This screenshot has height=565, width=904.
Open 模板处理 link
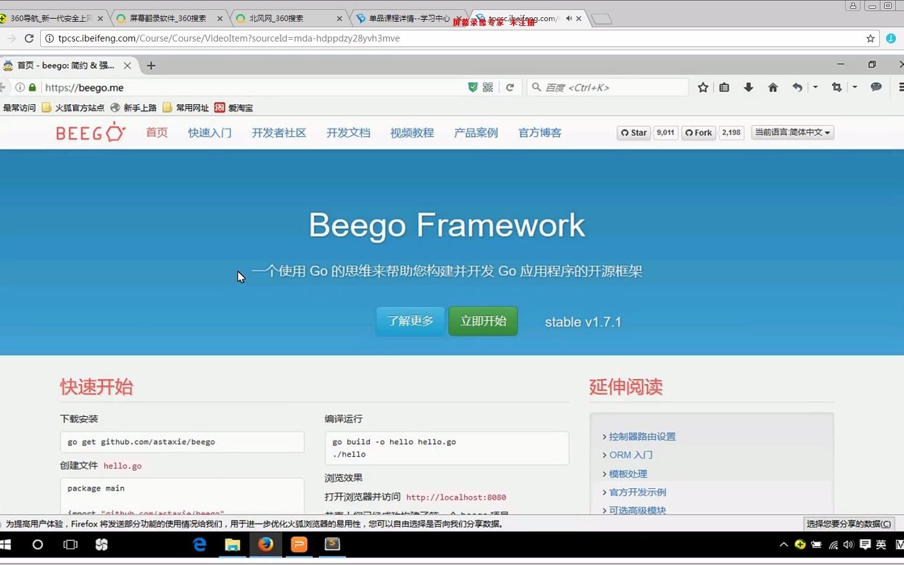(628, 473)
